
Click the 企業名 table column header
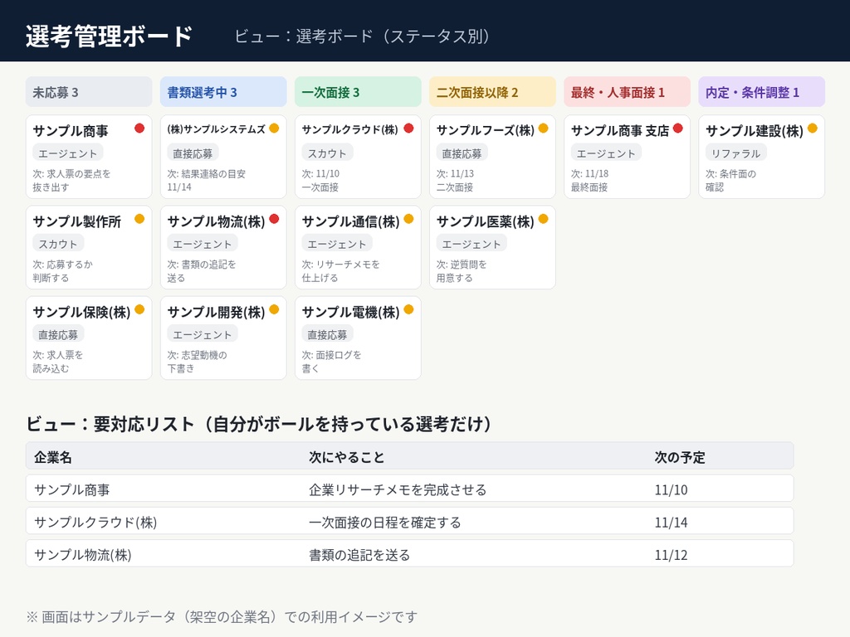[52, 457]
